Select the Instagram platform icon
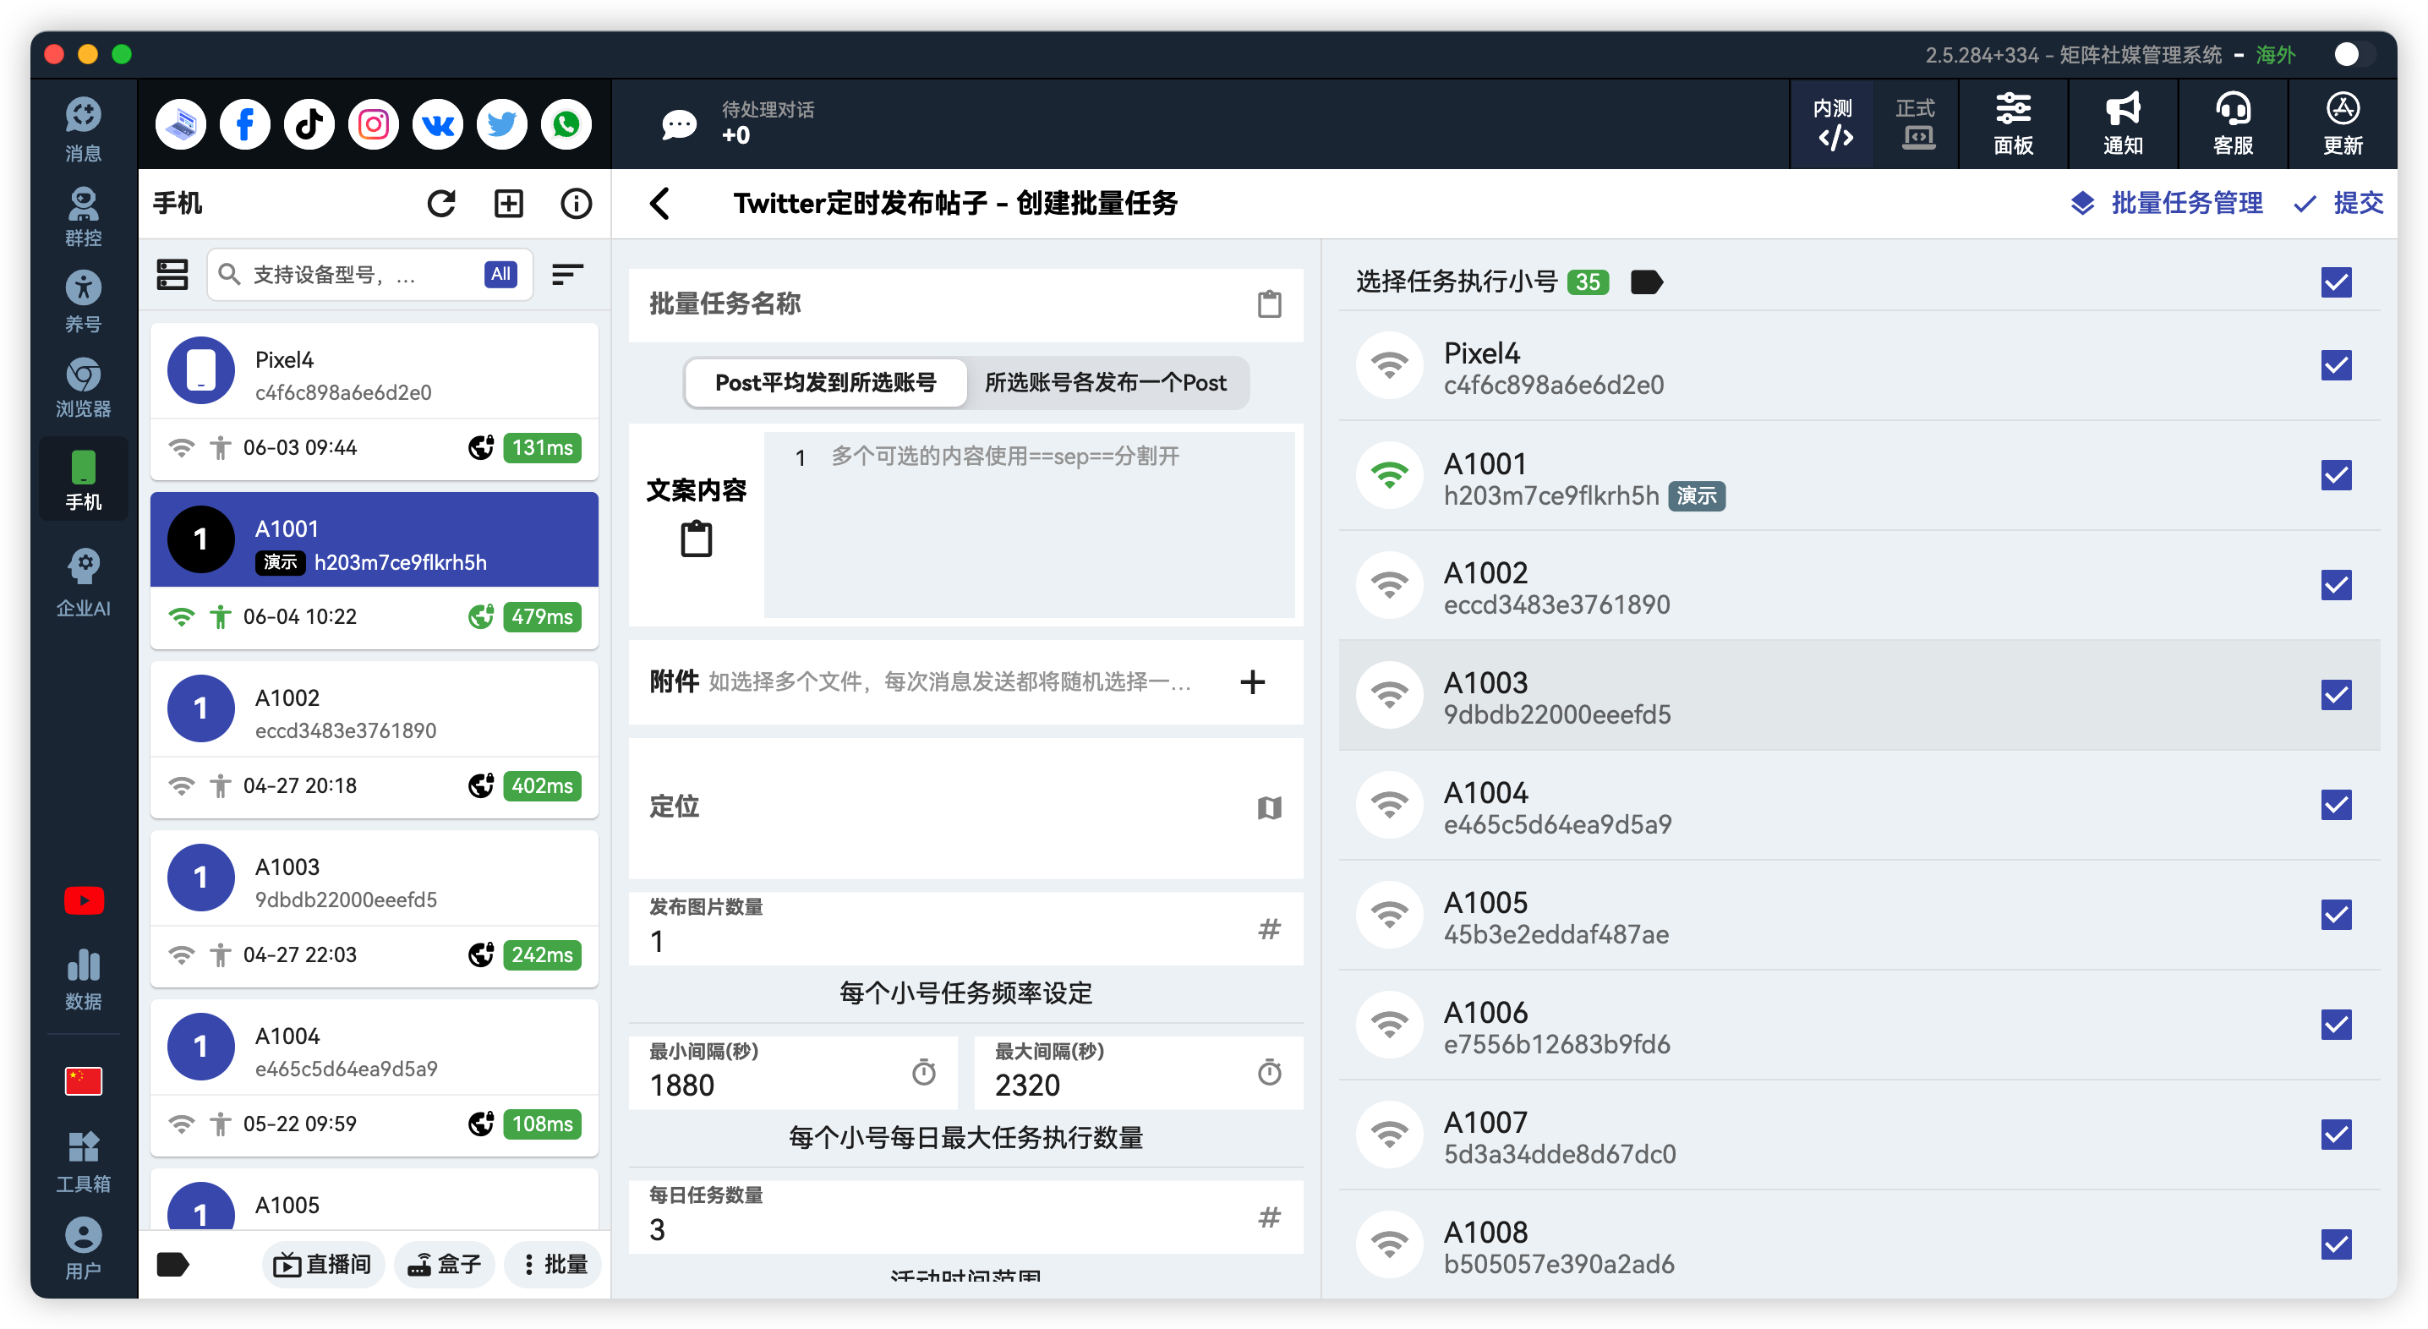This screenshot has width=2428, height=1329. (x=374, y=124)
